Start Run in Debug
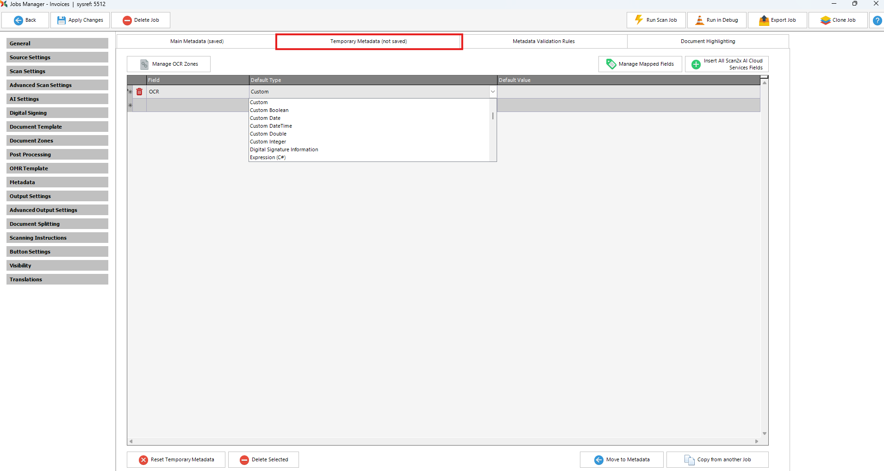Screen dimensions: 884x471 pyautogui.click(x=716, y=20)
